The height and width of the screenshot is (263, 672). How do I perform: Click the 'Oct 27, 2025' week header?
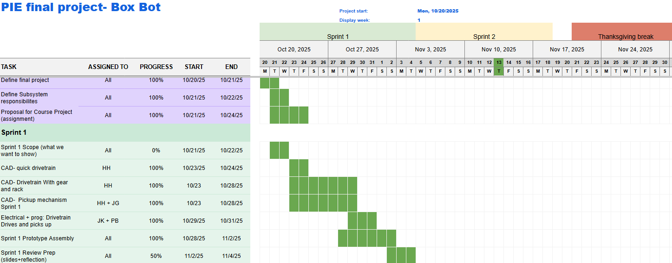[x=362, y=50]
